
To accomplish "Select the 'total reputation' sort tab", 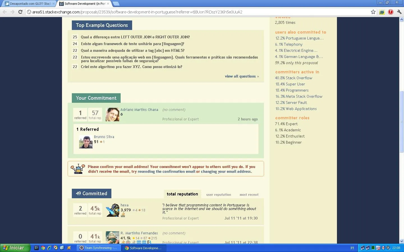I will pos(182,194).
